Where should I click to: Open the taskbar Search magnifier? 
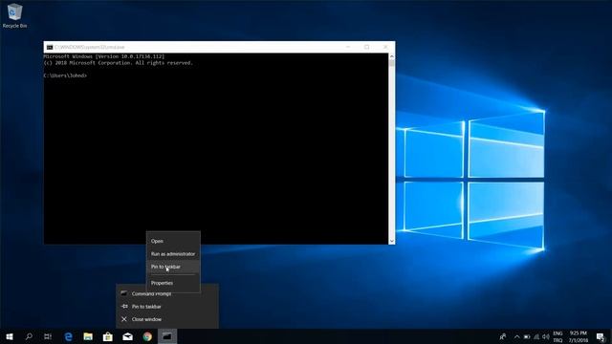click(29, 336)
